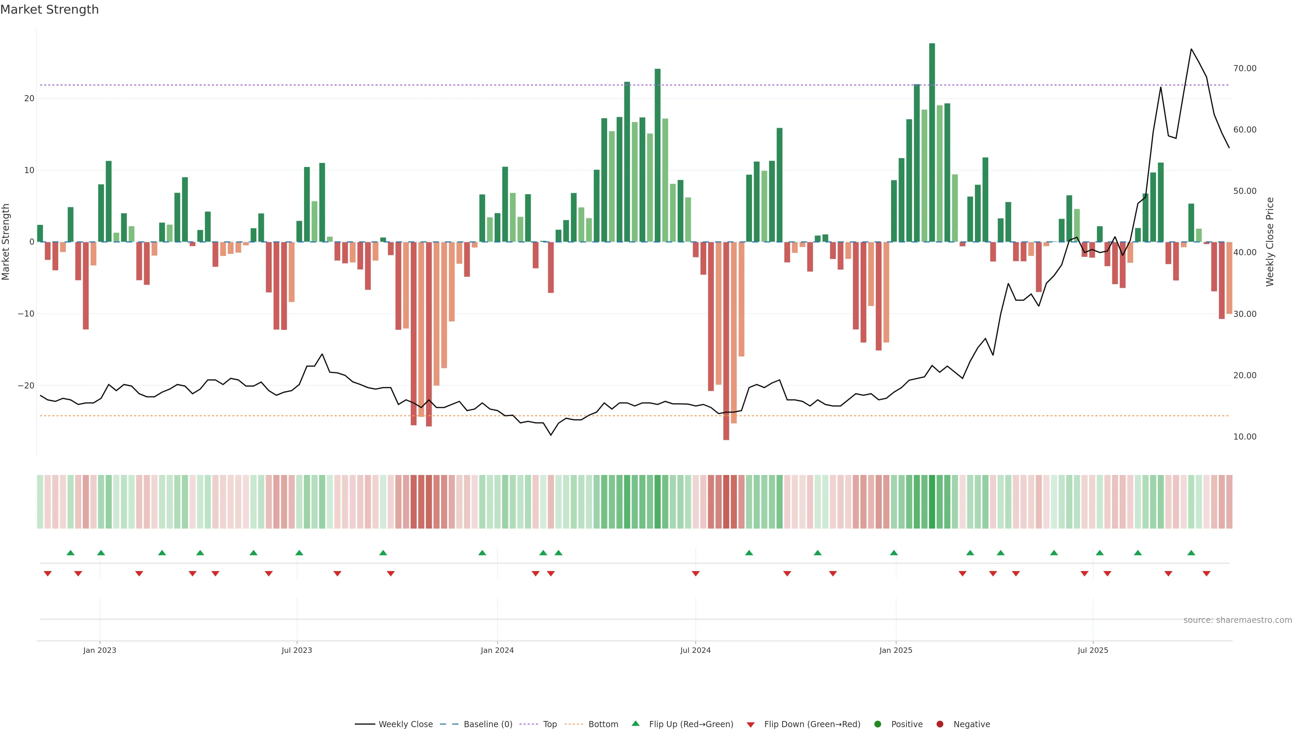Viewport: 1309px width, 736px height.
Task: Click the Bottom legend line marker
Action: [x=574, y=724]
